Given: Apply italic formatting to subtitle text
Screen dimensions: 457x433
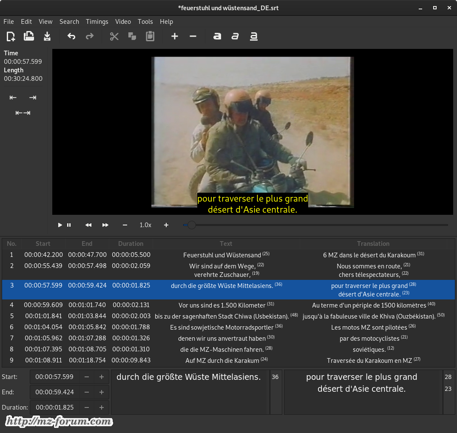Looking at the screenshot, I should tap(235, 37).
